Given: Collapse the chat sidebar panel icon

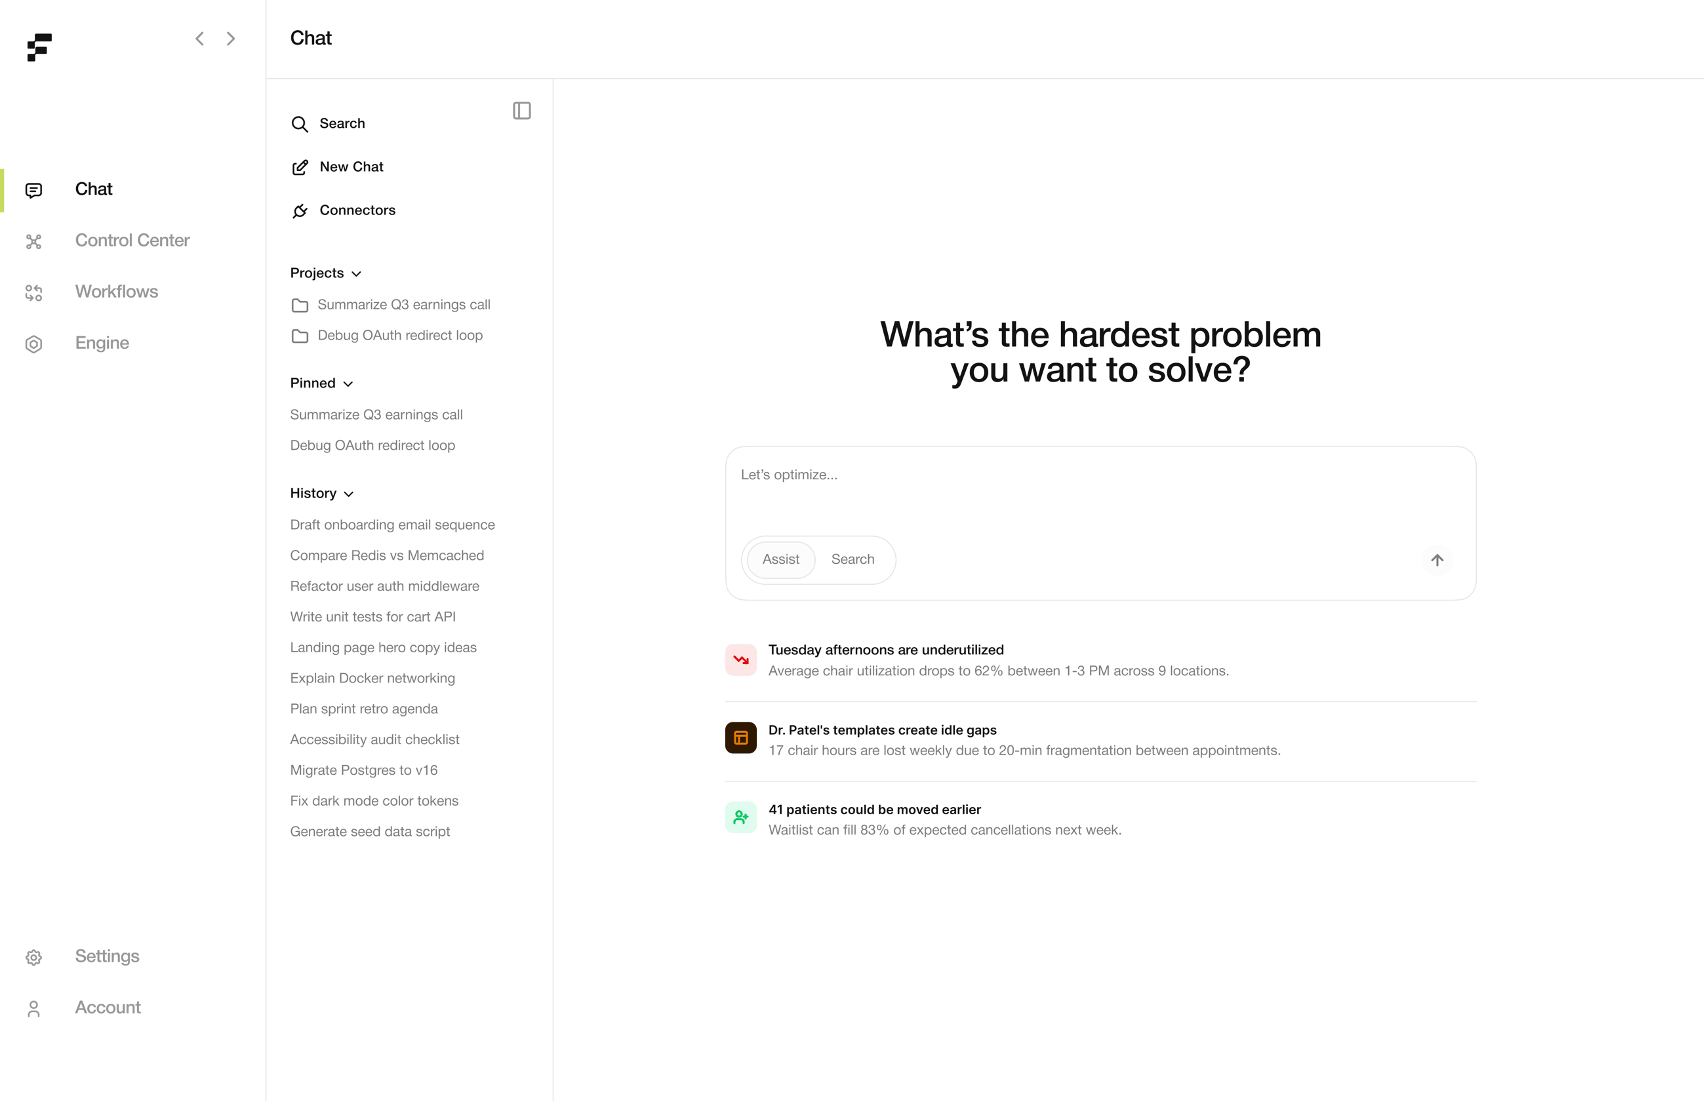Looking at the screenshot, I should 522,111.
